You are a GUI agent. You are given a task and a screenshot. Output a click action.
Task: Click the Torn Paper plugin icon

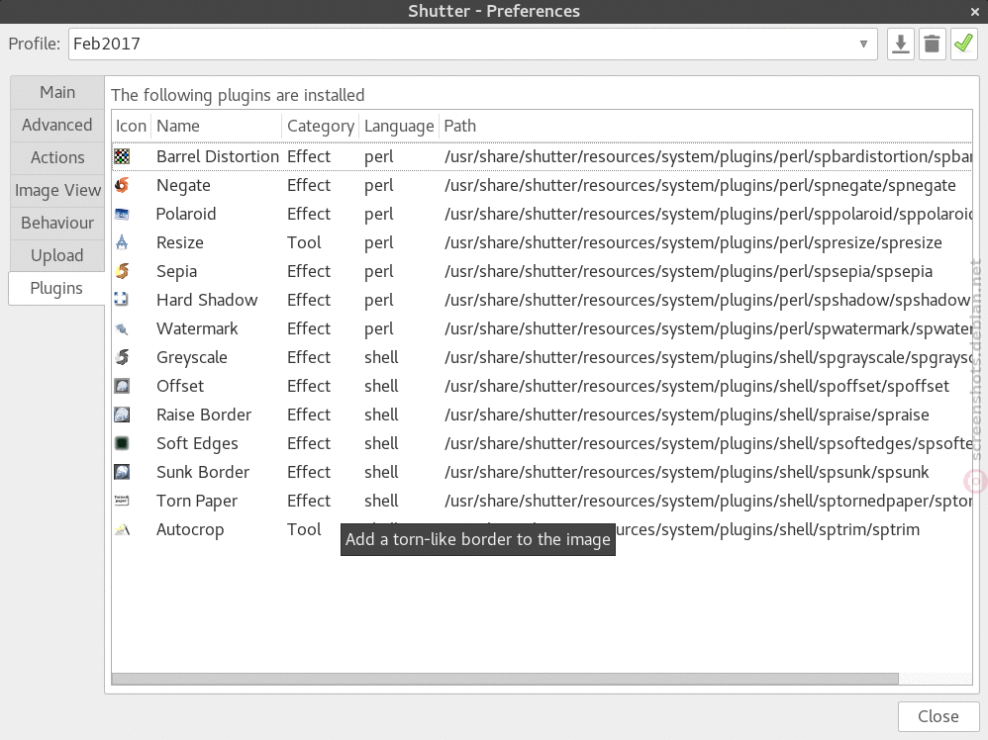tap(122, 501)
